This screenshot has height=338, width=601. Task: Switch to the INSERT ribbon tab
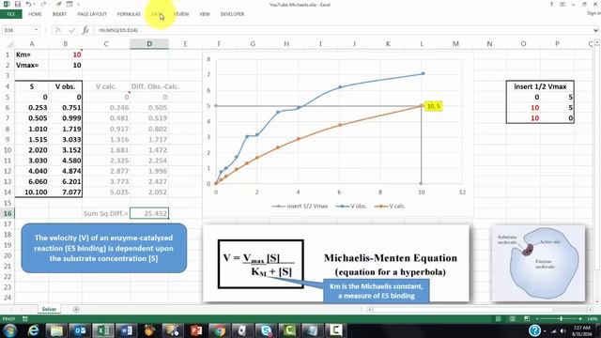[59, 14]
